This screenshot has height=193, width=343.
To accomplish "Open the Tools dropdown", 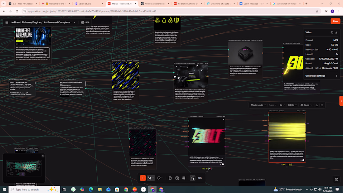I will coord(306,105).
